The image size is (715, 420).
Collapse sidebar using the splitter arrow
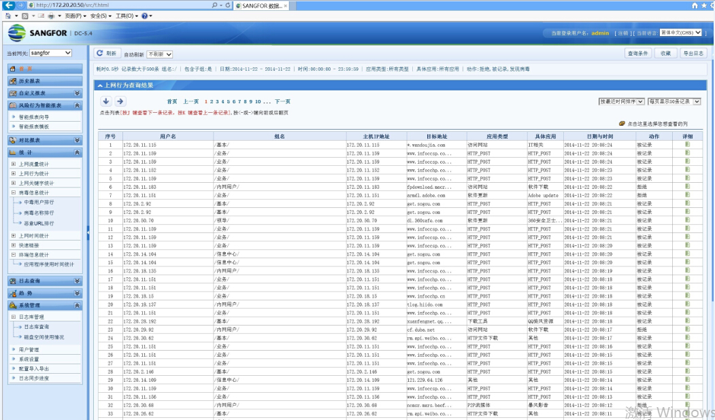pyautogui.click(x=88, y=233)
